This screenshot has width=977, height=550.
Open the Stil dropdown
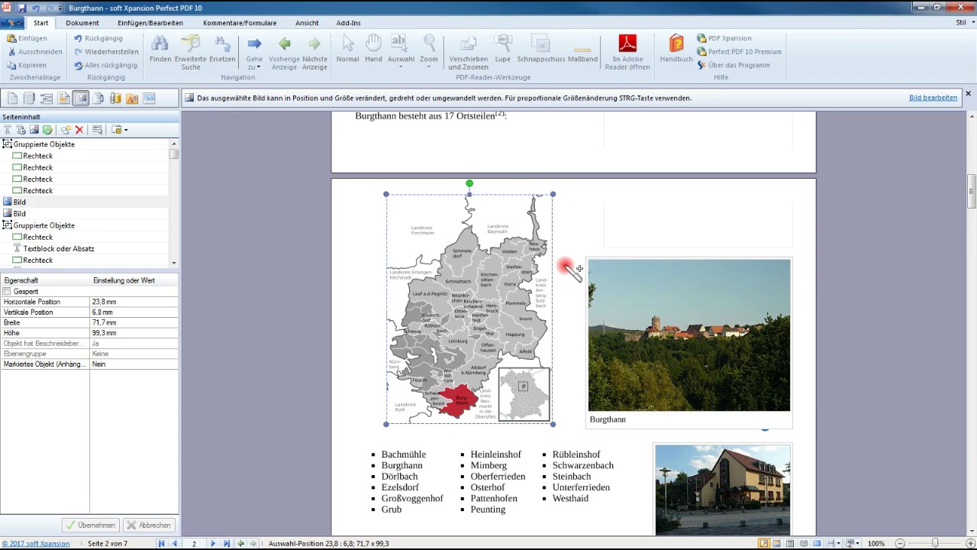point(964,23)
